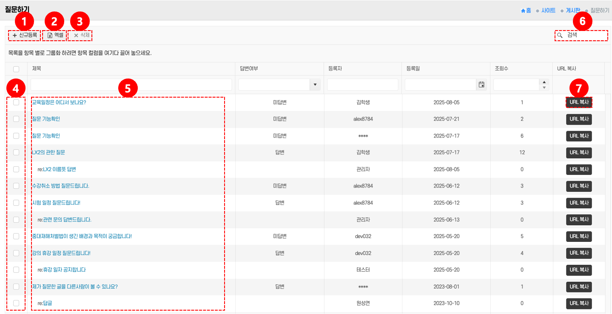Click the 제목 filter input field

point(131,85)
